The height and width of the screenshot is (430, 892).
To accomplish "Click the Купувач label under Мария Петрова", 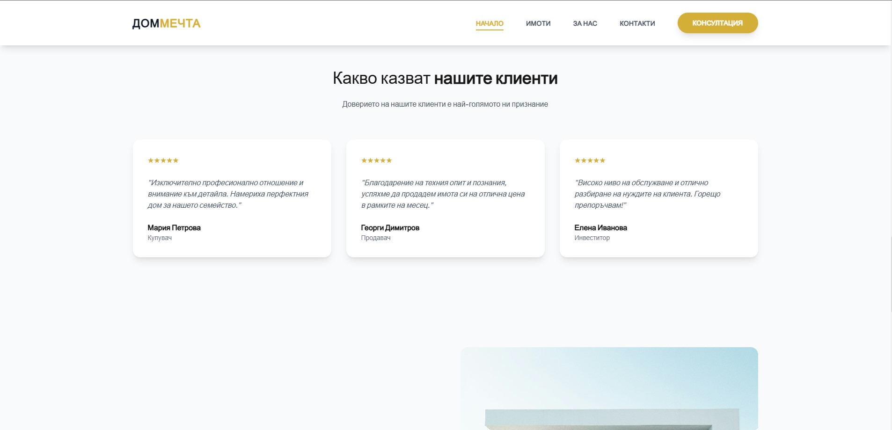I will pyautogui.click(x=159, y=238).
